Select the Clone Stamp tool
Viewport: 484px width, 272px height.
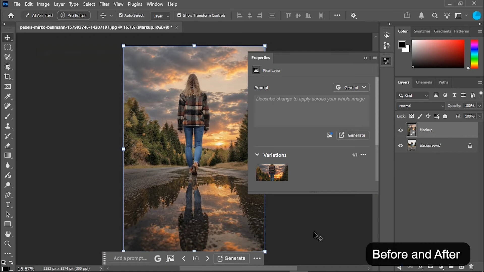point(8,126)
